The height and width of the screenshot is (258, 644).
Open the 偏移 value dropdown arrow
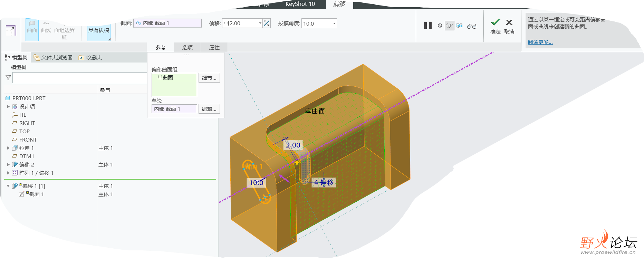tap(260, 23)
